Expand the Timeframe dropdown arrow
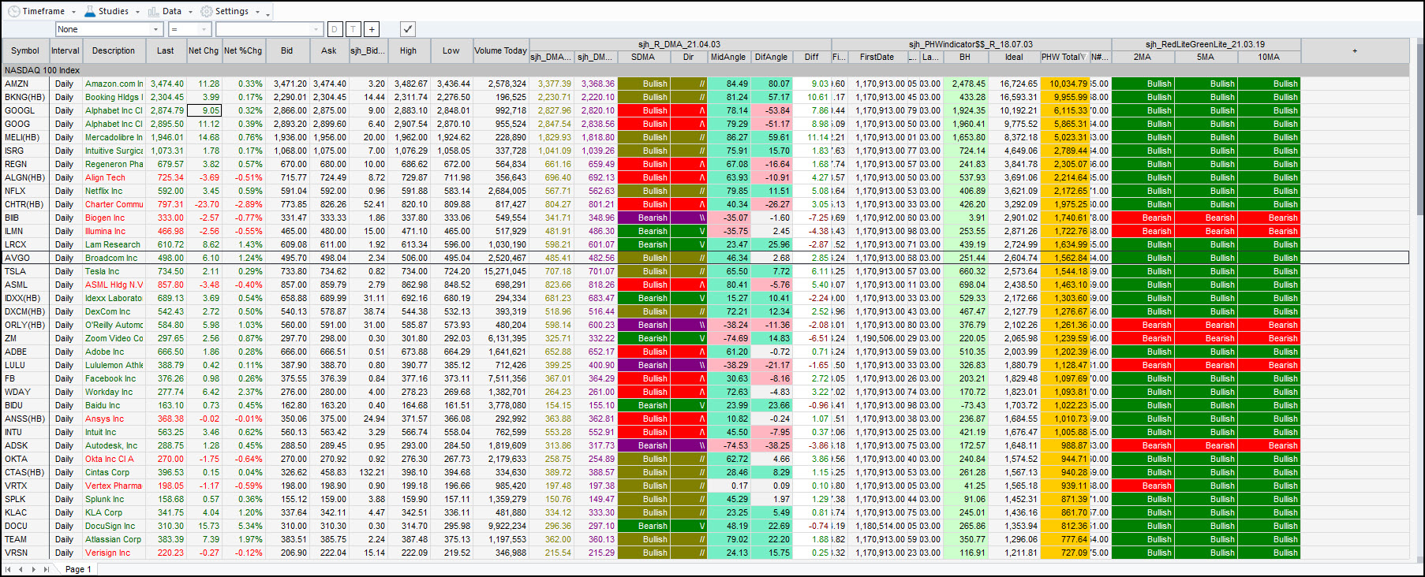The height and width of the screenshot is (577, 1425). coord(74,12)
